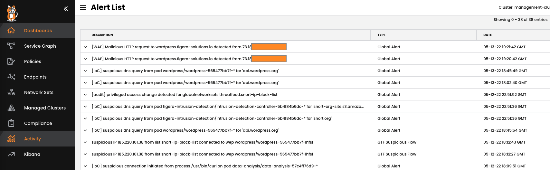Click the Managed Clusters icon
The height and width of the screenshot is (170, 550).
pos(11,108)
